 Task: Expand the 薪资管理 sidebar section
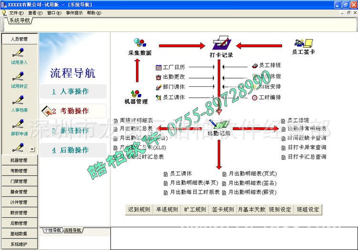[19, 213]
